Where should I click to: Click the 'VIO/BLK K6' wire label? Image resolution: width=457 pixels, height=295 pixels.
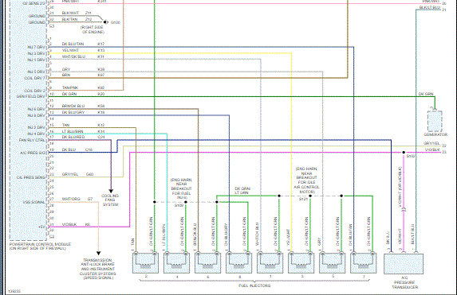pyautogui.click(x=76, y=225)
